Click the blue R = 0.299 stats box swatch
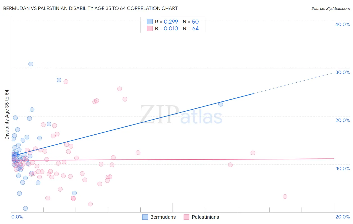Screen dimensions: 353x224 150,22
